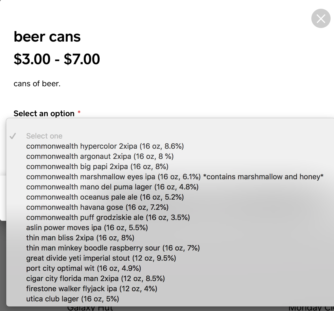
Task: Select the checked 'Select one' option
Action: (x=44, y=136)
